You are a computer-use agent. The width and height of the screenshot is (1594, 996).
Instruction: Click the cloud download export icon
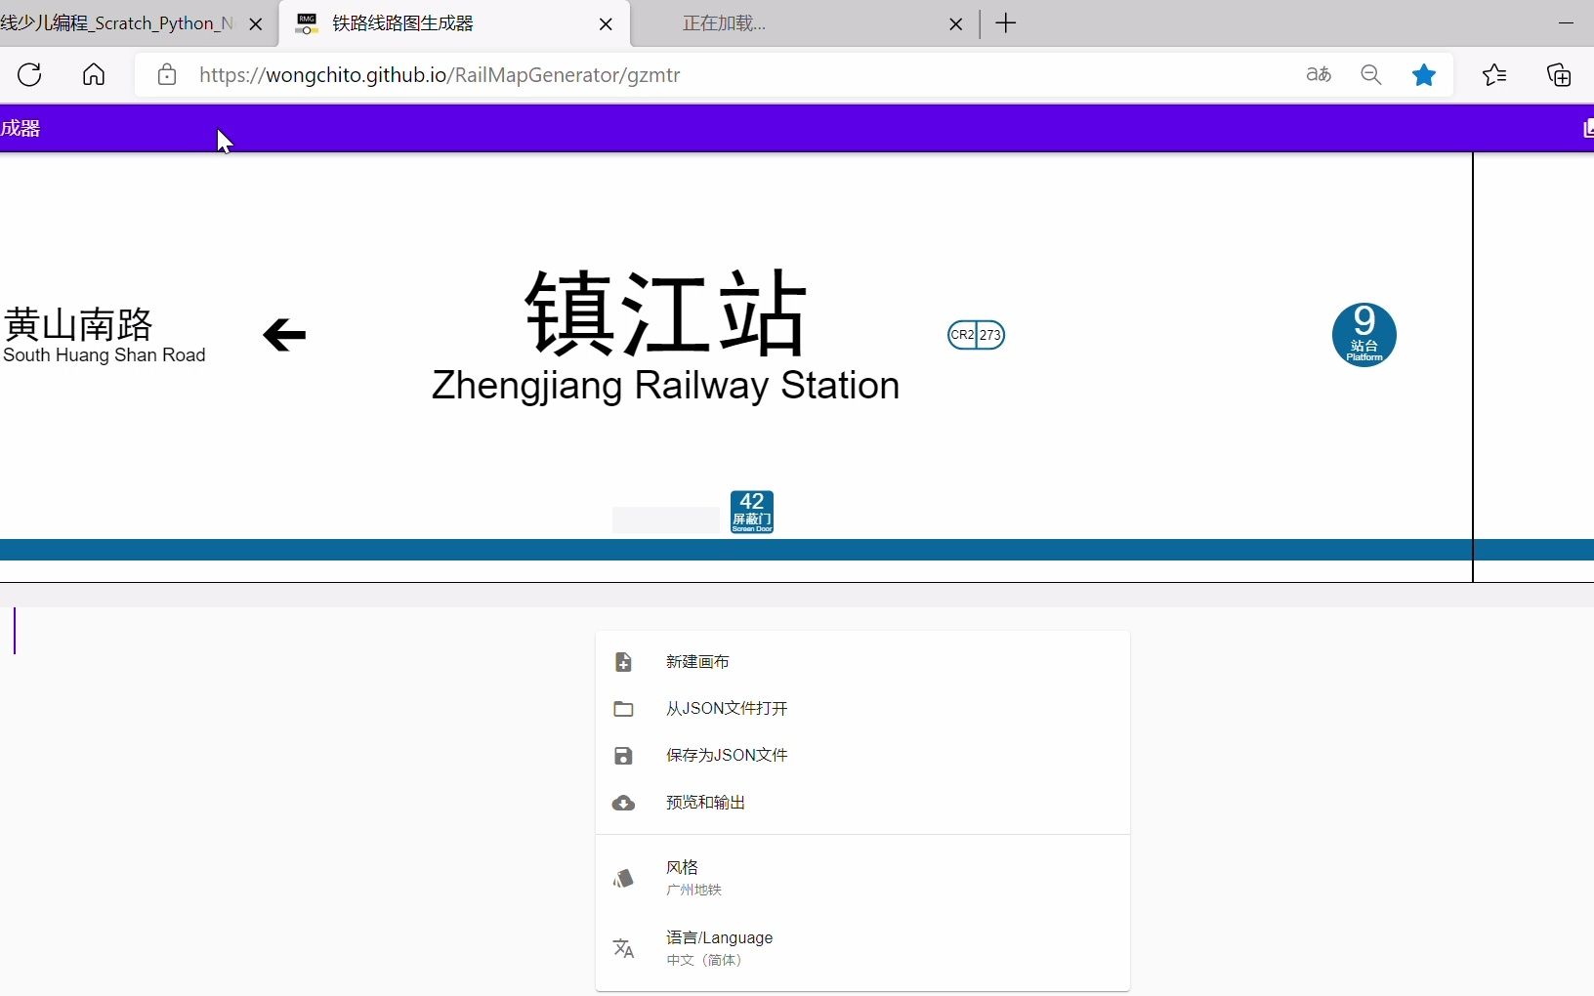click(x=623, y=803)
